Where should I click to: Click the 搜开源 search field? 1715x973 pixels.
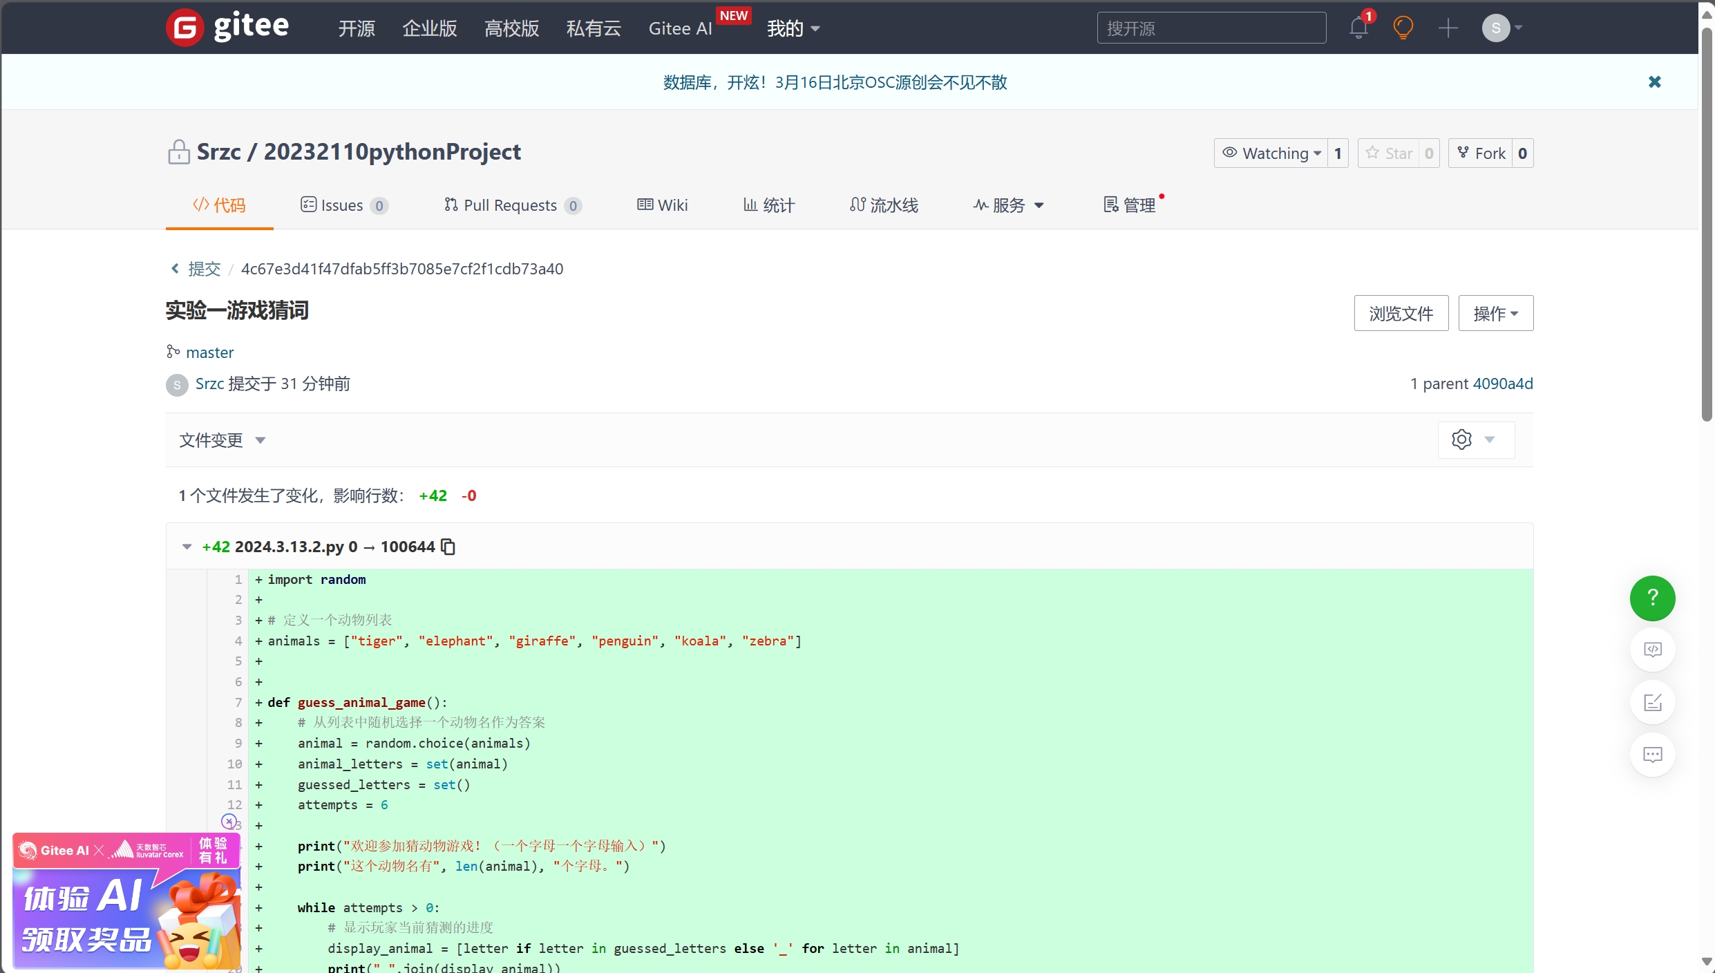point(1211,28)
